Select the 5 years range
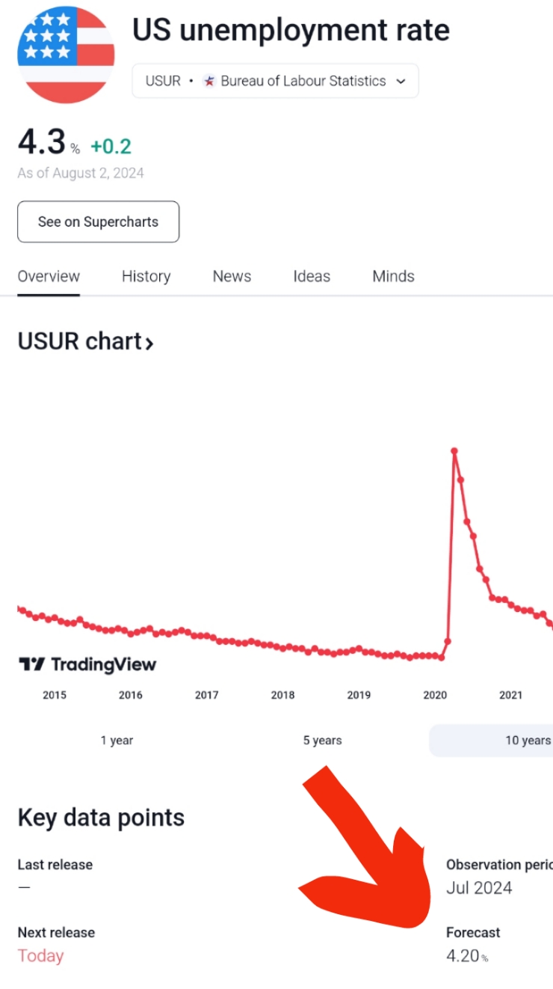The width and height of the screenshot is (553, 989). coord(322,740)
